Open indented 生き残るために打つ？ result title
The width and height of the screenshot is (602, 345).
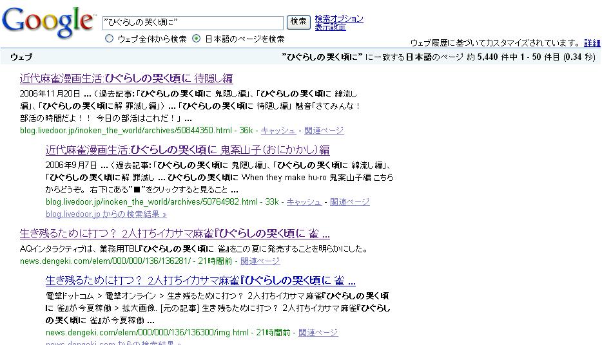200,281
